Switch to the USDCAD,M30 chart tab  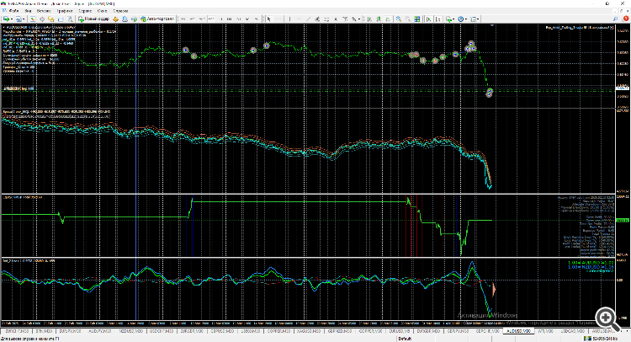click(574, 331)
